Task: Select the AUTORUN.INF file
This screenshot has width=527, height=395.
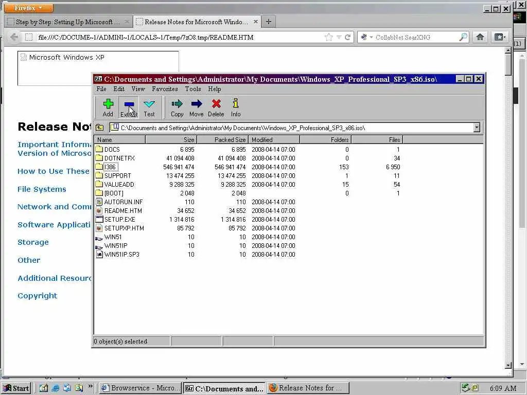Action: [x=119, y=202]
